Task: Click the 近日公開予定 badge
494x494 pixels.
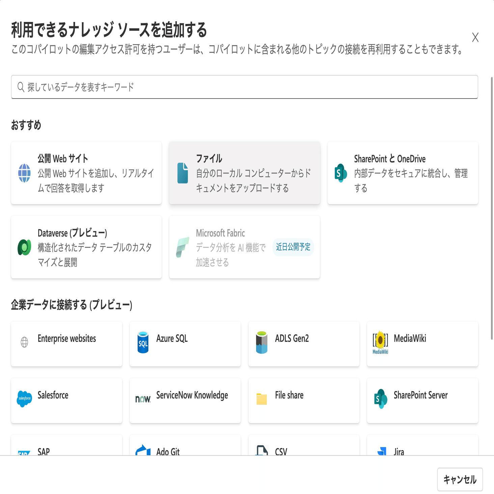Action: pyautogui.click(x=293, y=247)
